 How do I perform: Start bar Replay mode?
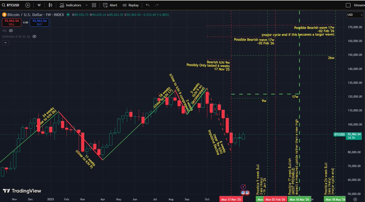(130, 5)
